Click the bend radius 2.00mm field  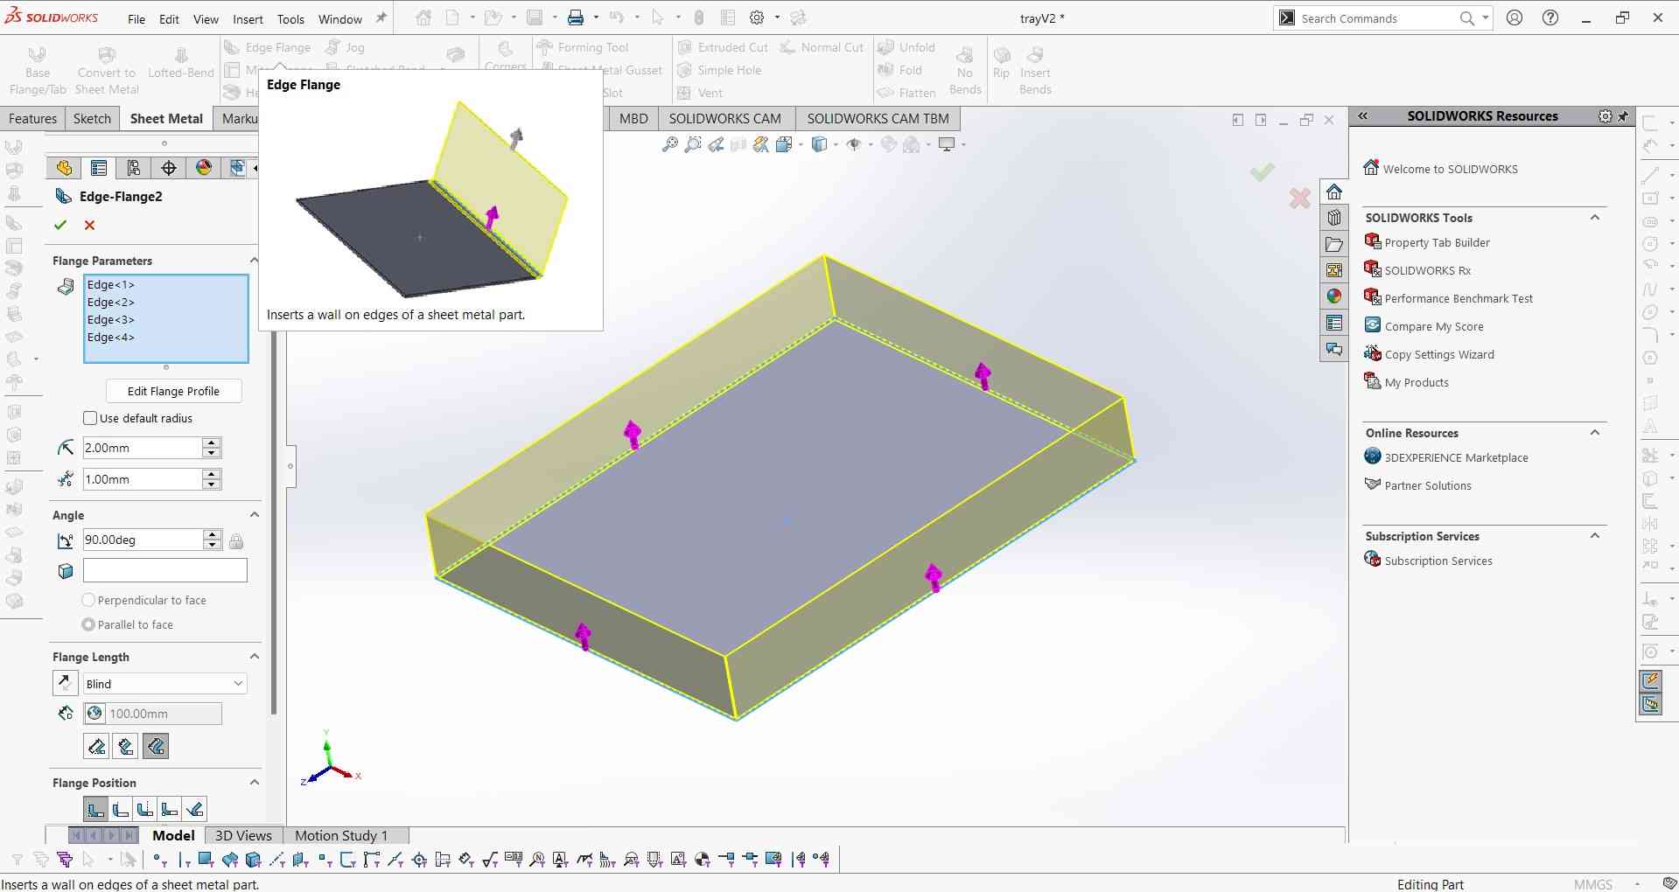143,448
